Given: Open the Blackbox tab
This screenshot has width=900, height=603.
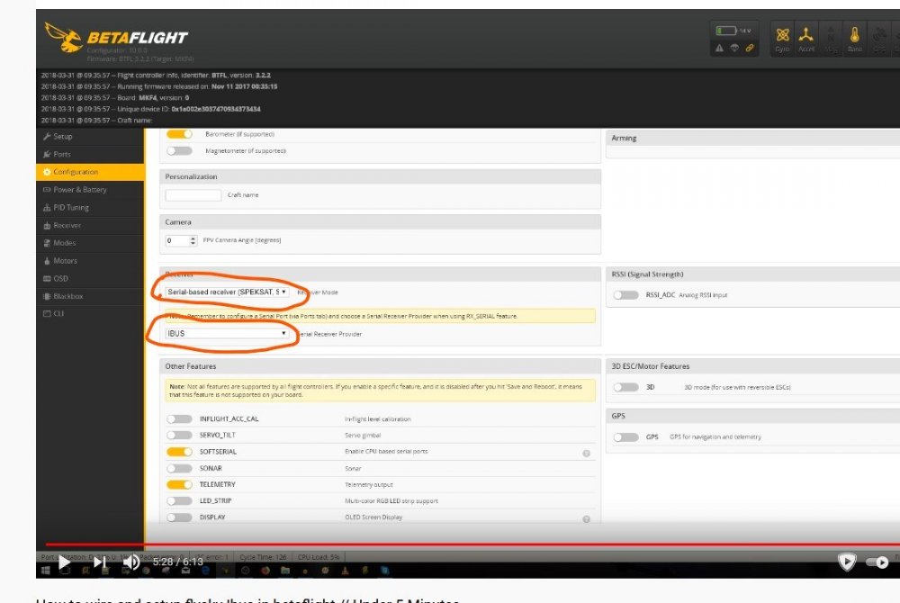Looking at the screenshot, I should tap(90, 297).
